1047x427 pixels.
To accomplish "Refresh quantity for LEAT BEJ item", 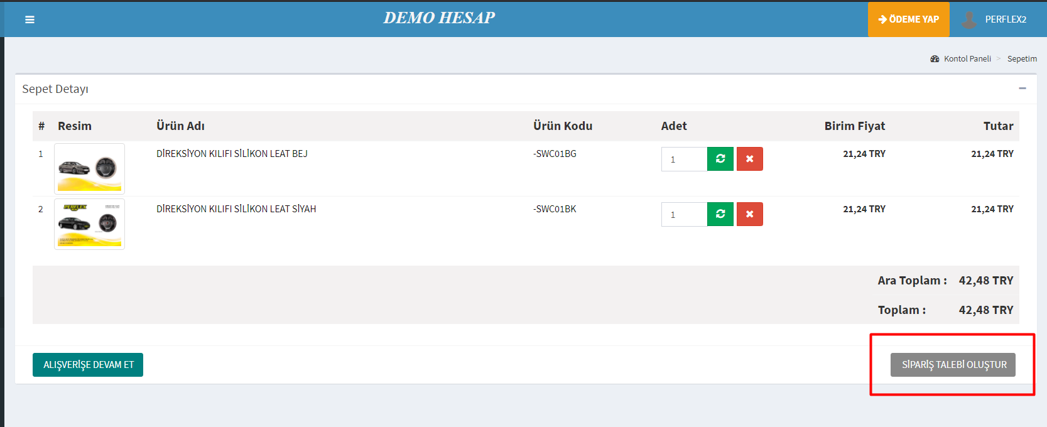I will coord(720,159).
